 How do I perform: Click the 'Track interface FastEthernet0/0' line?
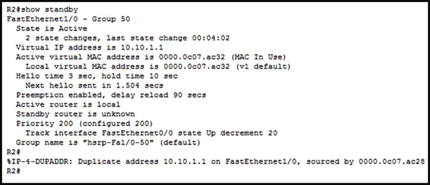tap(151, 133)
